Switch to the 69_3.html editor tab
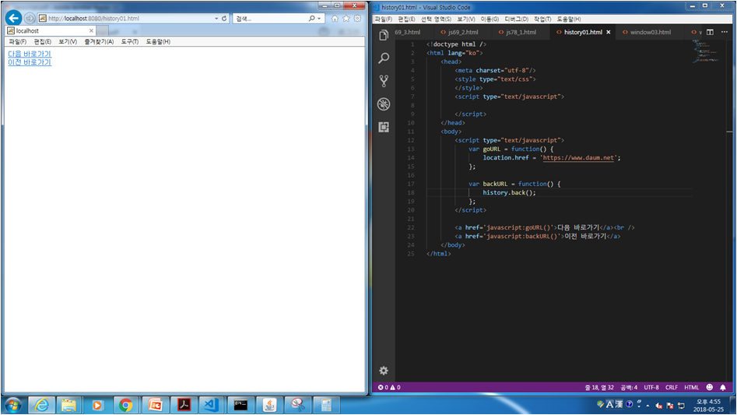This screenshot has width=737, height=415. pyautogui.click(x=408, y=32)
